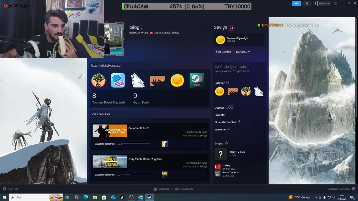358x201 pixels.
Task: Open the Zlezy TV Kick group name
Action: click(x=237, y=152)
